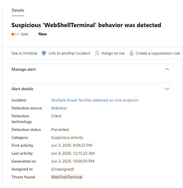Collapse the Manage alert section chevron
Screen dimensions: 183x188
coord(167,69)
